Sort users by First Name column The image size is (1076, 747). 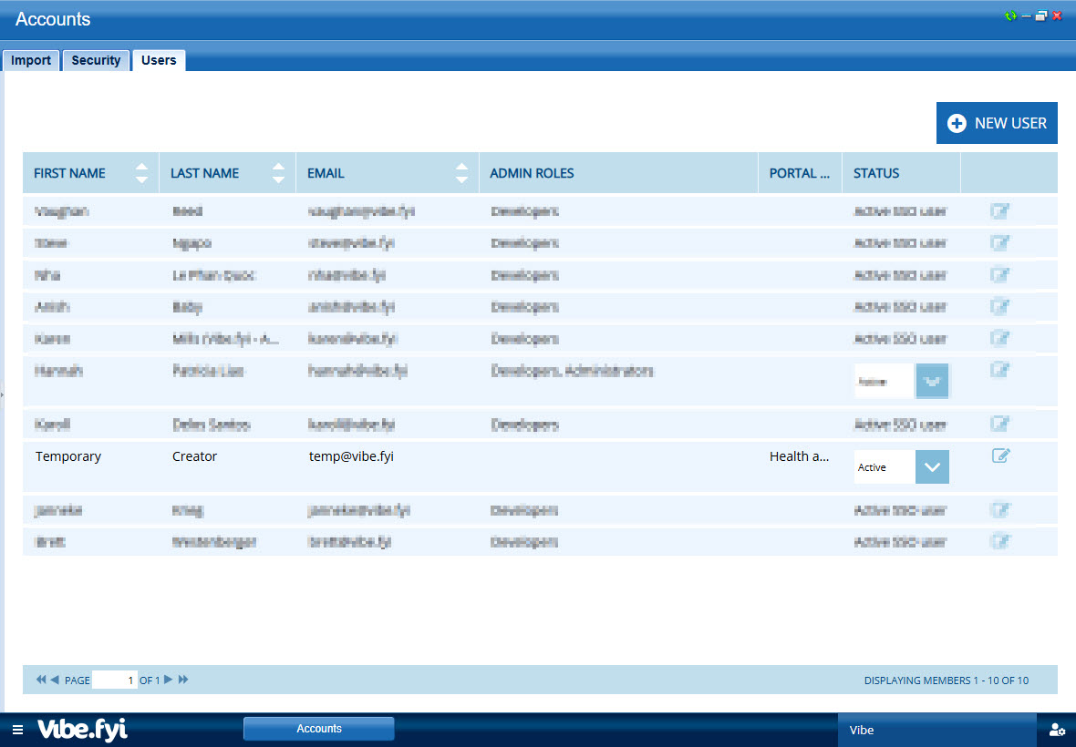coord(141,173)
